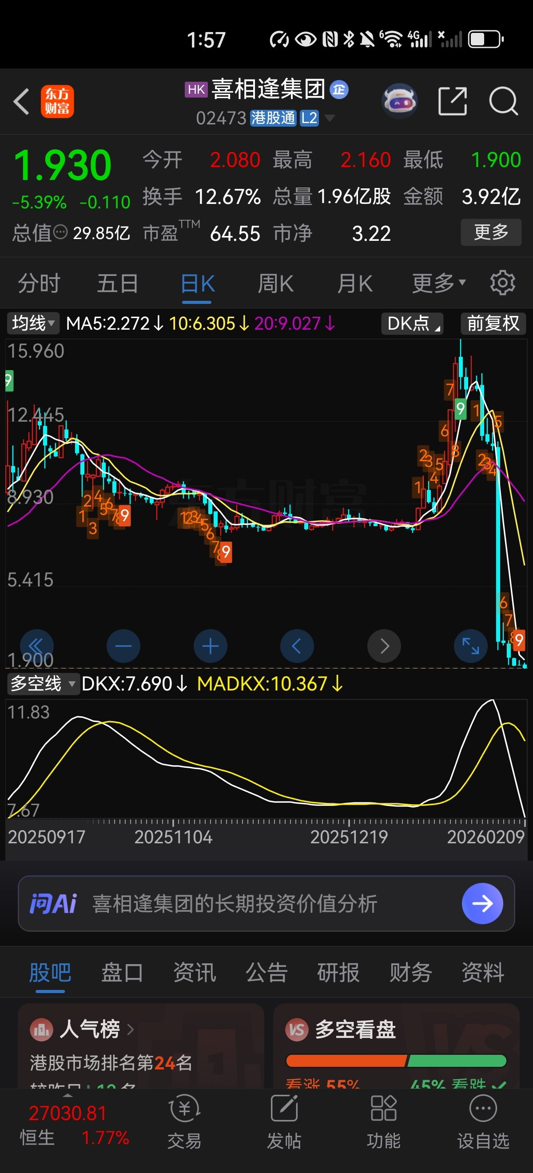
Task: Tap the 换手 12.67% value
Action: click(x=227, y=197)
